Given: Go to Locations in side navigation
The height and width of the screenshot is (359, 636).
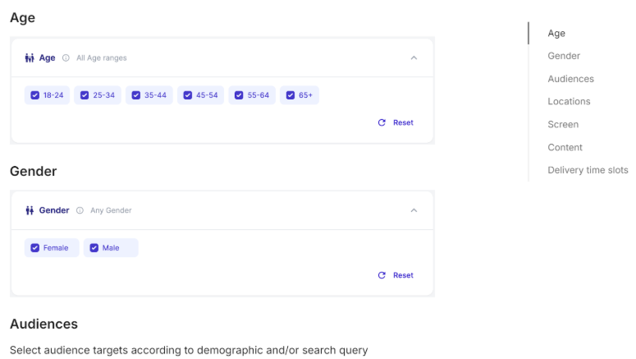Looking at the screenshot, I should tap(569, 102).
